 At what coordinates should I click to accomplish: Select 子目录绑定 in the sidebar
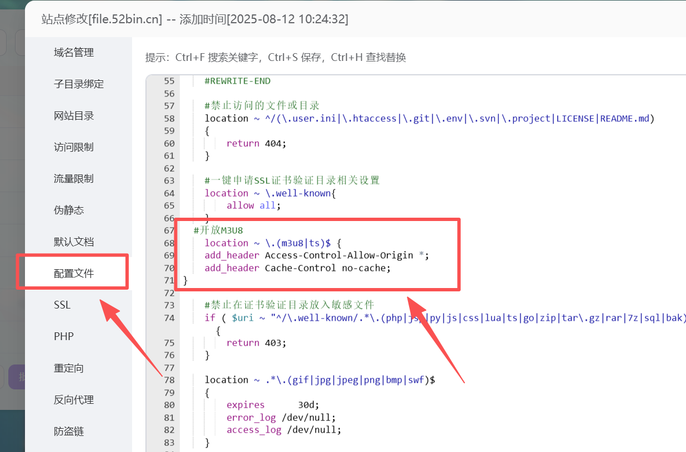tap(78, 84)
